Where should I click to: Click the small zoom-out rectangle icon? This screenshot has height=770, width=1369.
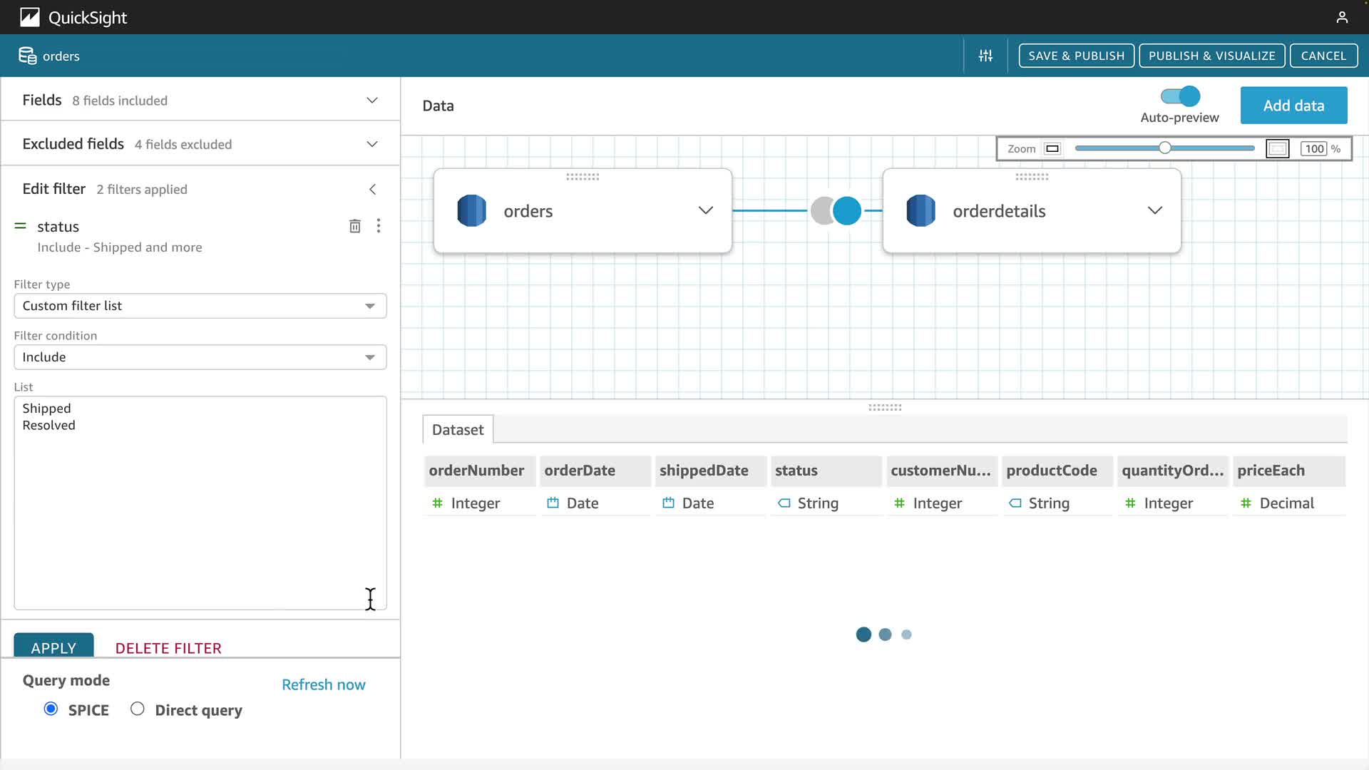(1052, 148)
